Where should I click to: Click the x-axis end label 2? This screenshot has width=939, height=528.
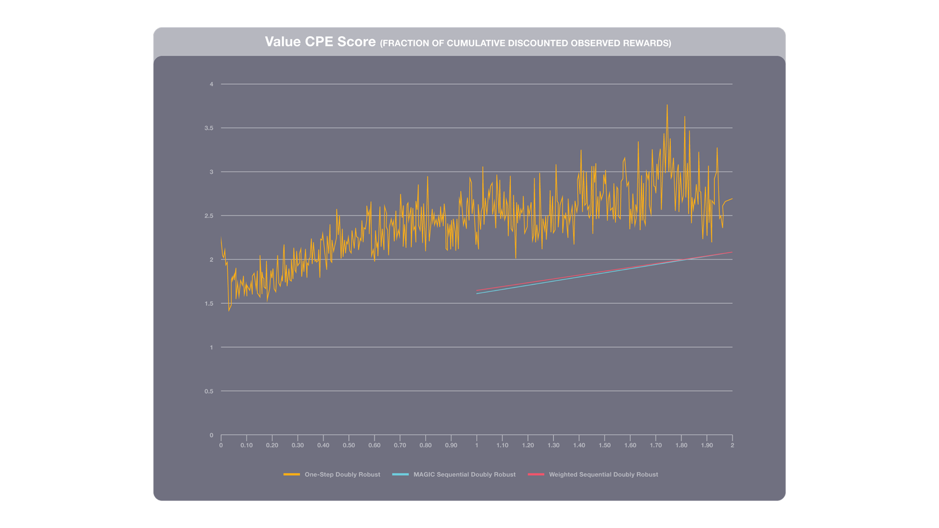point(732,445)
